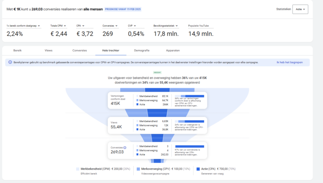Expand the 1+ bereik conform doelgroep dropdown

[x=39, y=26]
